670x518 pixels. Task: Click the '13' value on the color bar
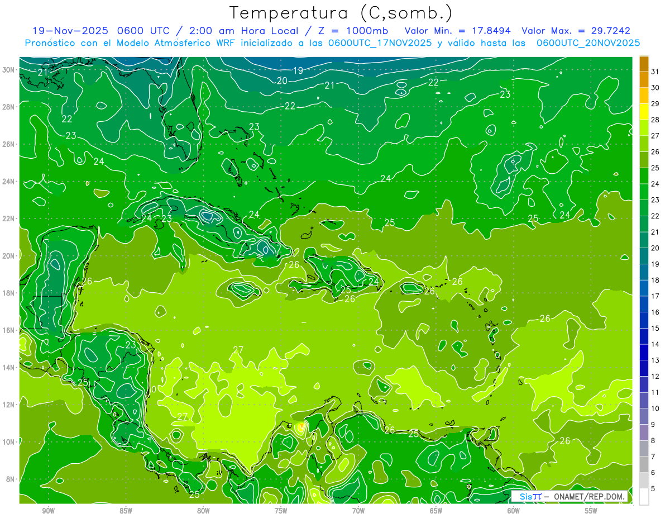click(x=656, y=360)
